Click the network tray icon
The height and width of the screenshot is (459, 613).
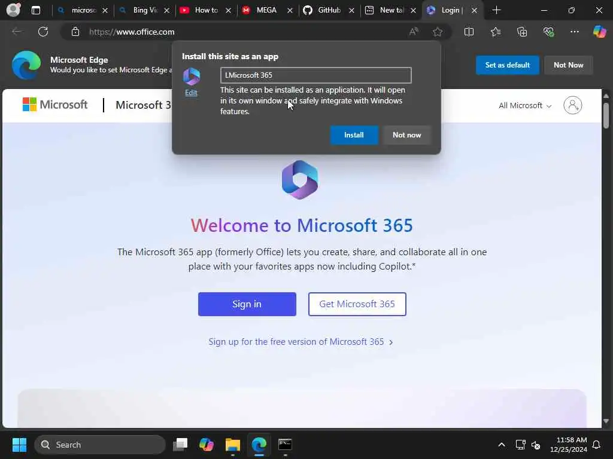click(520, 445)
